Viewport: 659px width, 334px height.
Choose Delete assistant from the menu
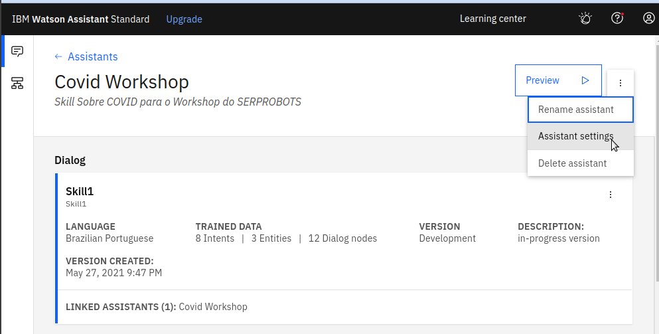[581, 163]
